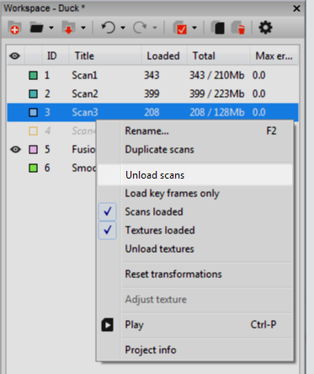This screenshot has width=314, height=374.
Task: Expand the open folder dropdown arrow
Action: [x=51, y=28]
